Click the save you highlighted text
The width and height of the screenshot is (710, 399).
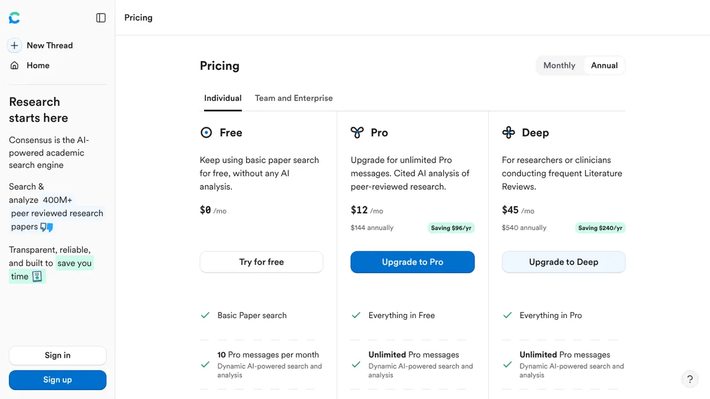[75, 263]
